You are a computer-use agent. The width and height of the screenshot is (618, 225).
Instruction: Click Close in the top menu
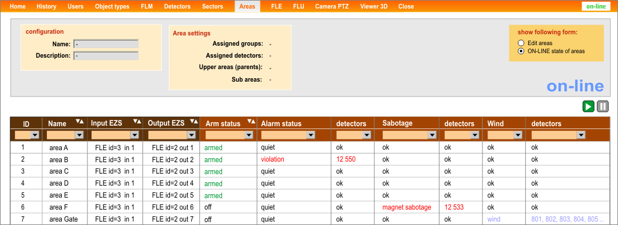tap(406, 6)
